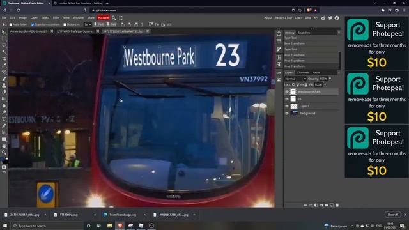Open the File menu

tap(4, 18)
